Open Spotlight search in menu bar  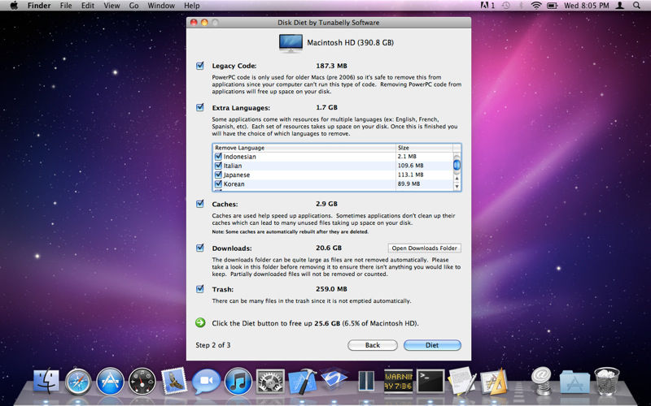coord(636,6)
